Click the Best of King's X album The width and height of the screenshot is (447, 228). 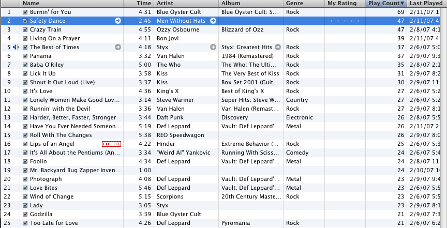click(243, 91)
